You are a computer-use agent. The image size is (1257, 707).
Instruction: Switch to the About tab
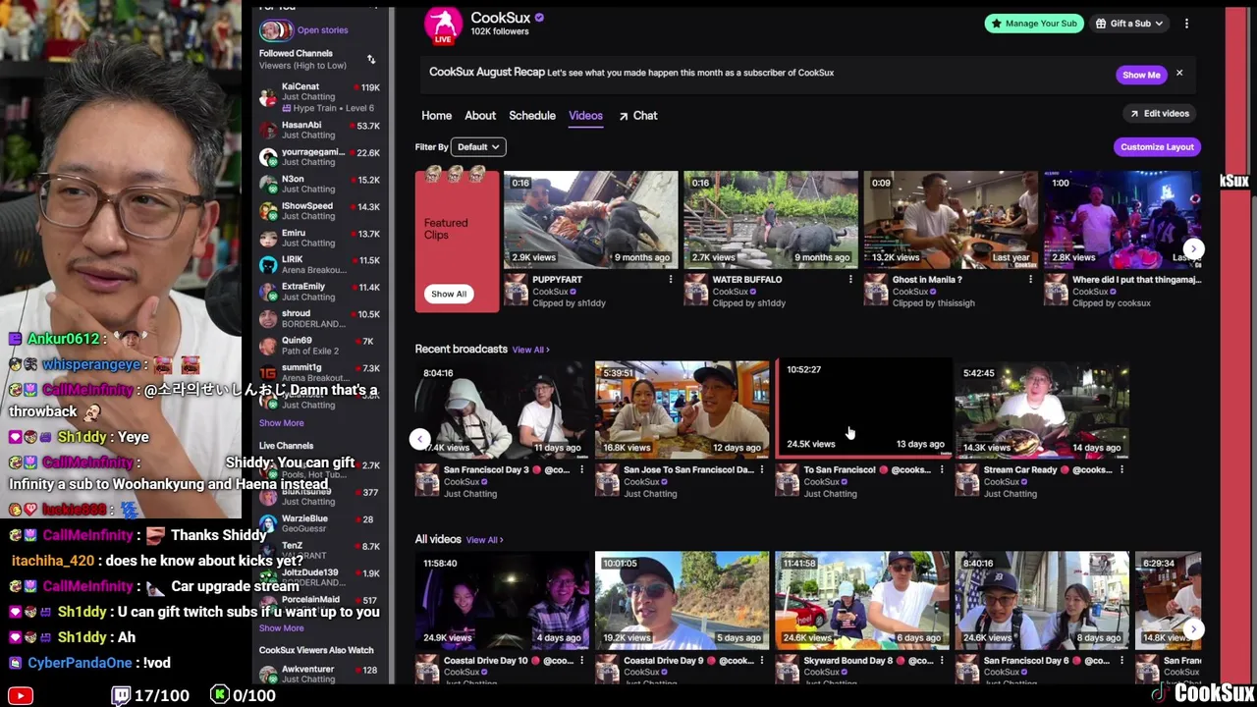[480, 116]
